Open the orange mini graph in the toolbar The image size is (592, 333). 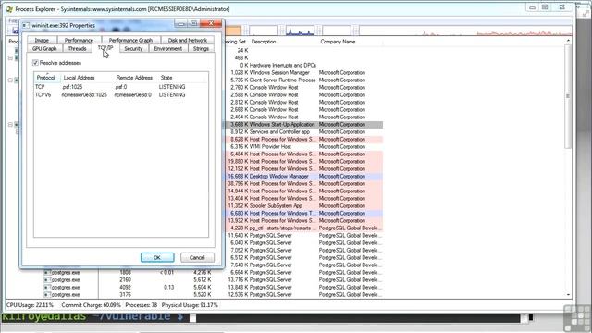coord(232,31)
